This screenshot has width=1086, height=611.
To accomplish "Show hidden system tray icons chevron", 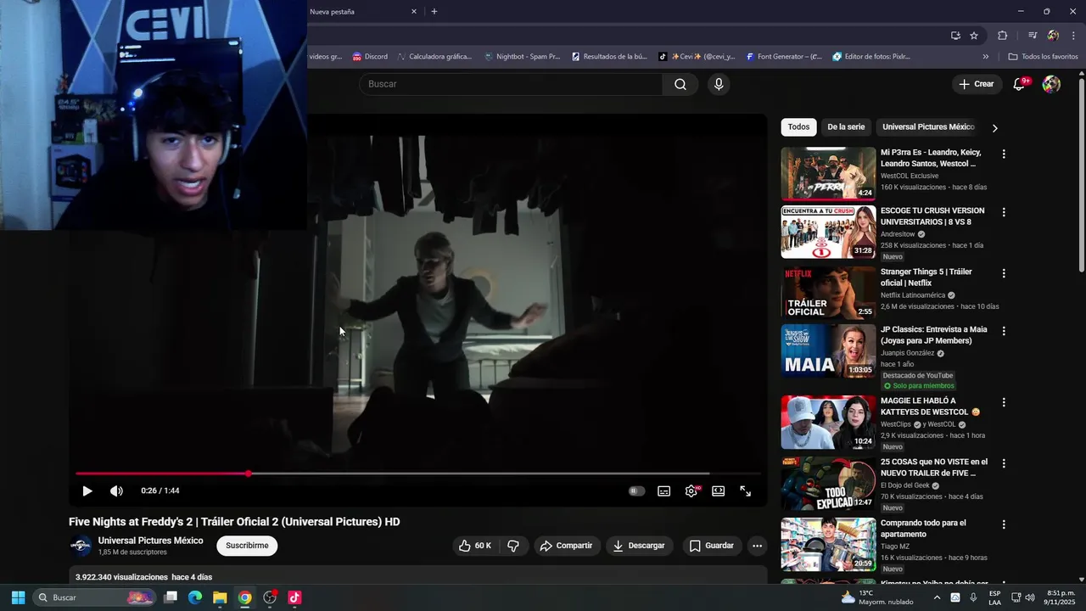I will click(937, 597).
